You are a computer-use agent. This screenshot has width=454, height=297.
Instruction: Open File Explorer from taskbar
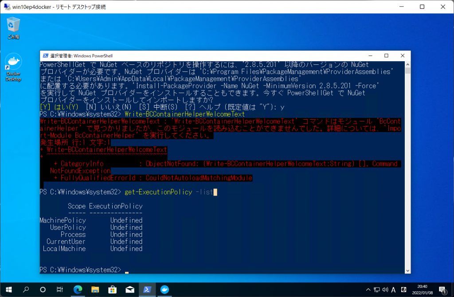coord(95,289)
